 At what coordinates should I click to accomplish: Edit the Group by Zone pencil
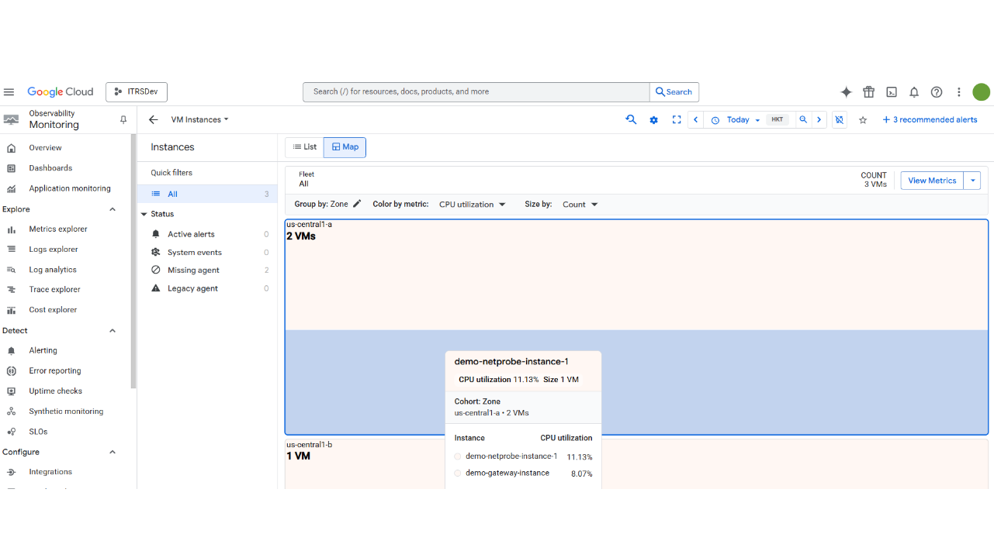357,204
